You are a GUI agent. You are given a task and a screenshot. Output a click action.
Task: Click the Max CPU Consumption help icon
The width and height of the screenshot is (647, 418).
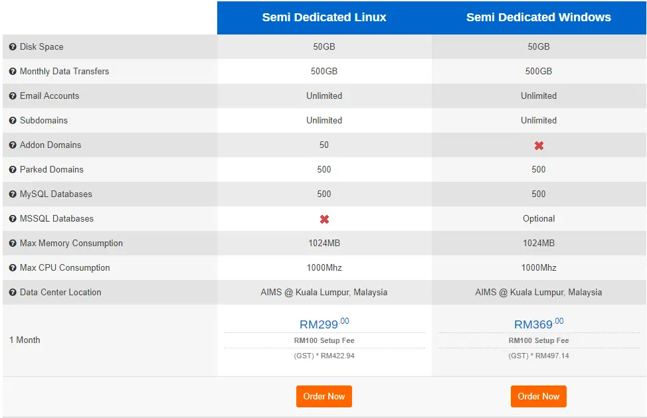tap(13, 267)
